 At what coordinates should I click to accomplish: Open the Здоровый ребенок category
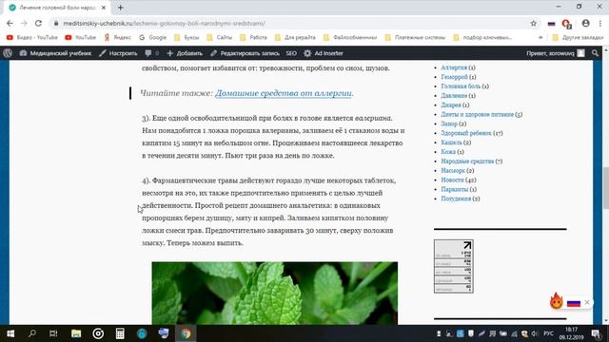click(x=466, y=133)
